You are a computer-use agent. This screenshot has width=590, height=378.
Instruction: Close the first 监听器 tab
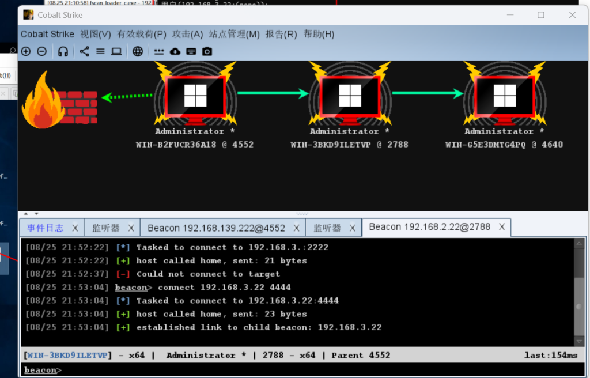point(131,228)
